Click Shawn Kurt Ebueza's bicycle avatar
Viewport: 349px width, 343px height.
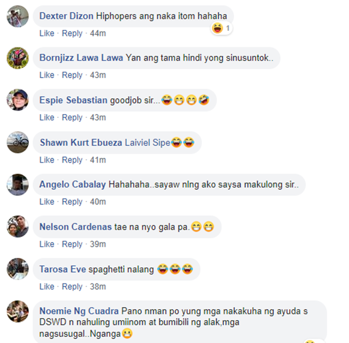(18, 142)
